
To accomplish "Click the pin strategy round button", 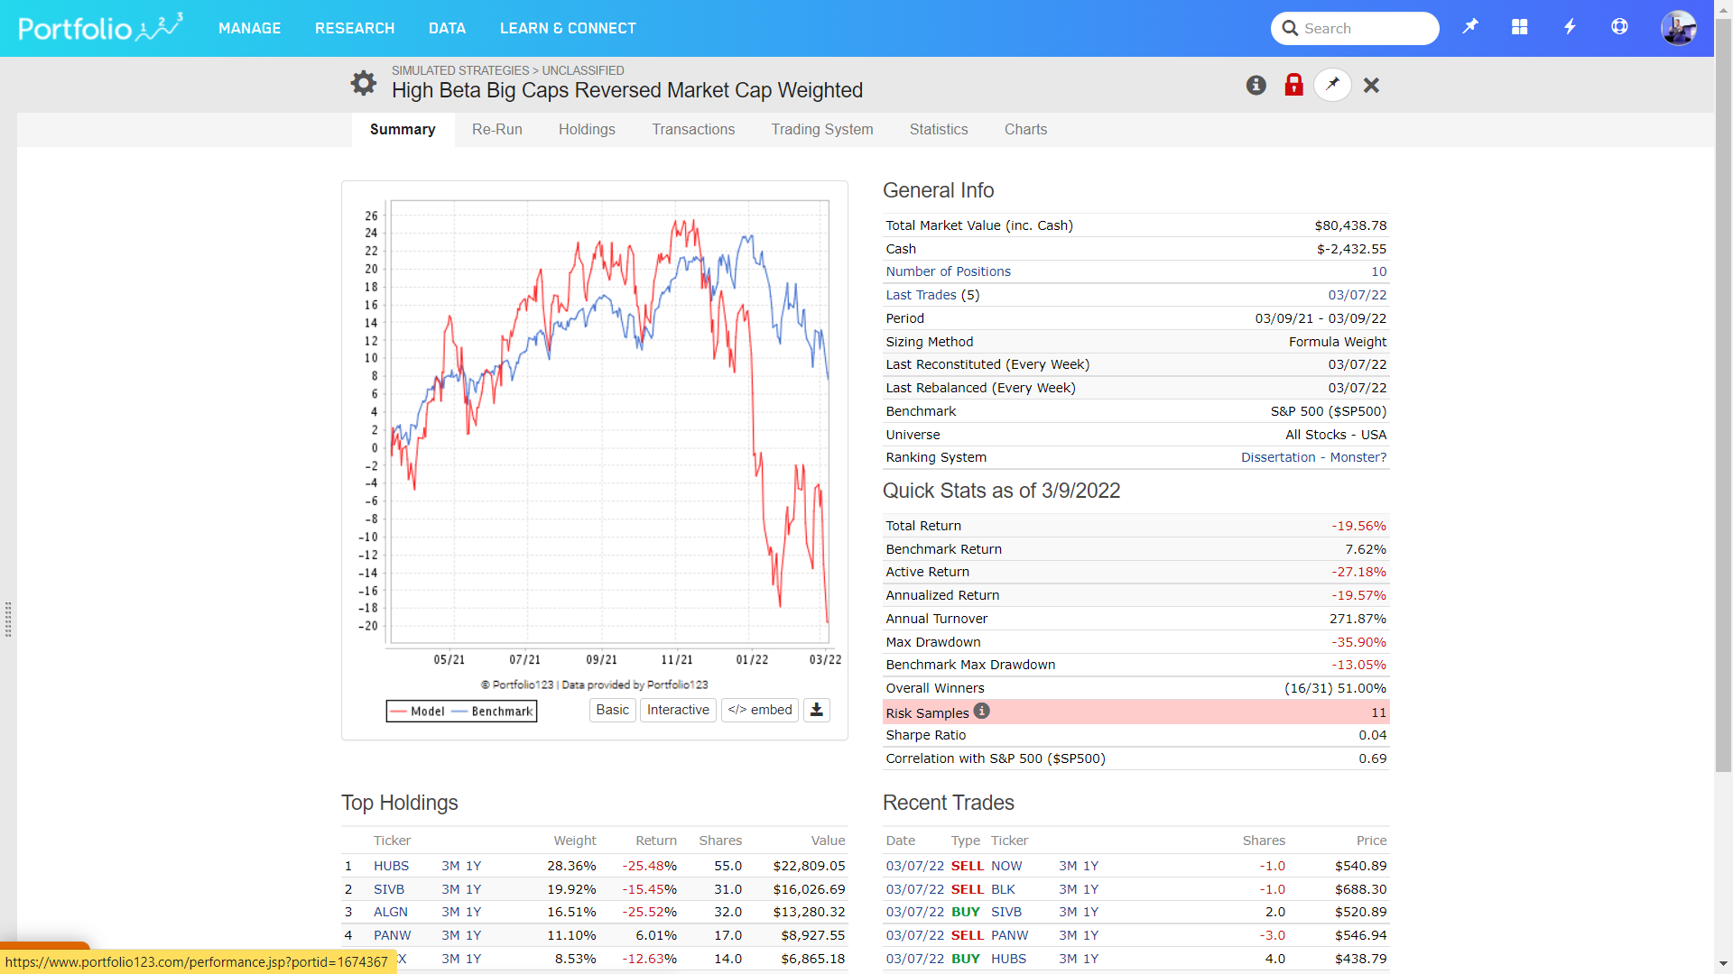I will (1332, 85).
